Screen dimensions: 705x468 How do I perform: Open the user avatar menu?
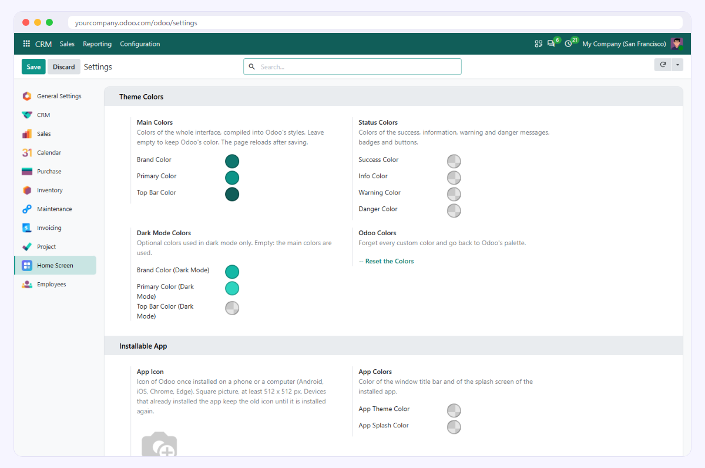[x=677, y=44]
